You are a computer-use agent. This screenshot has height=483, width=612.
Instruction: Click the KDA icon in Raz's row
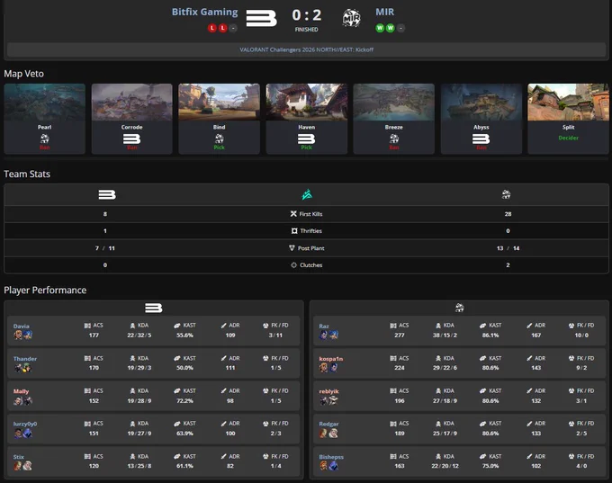(438, 326)
